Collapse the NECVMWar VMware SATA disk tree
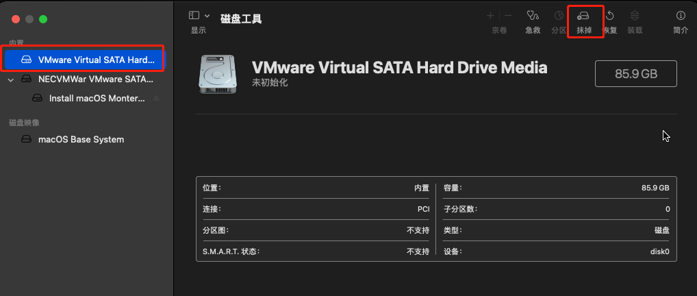 point(12,79)
